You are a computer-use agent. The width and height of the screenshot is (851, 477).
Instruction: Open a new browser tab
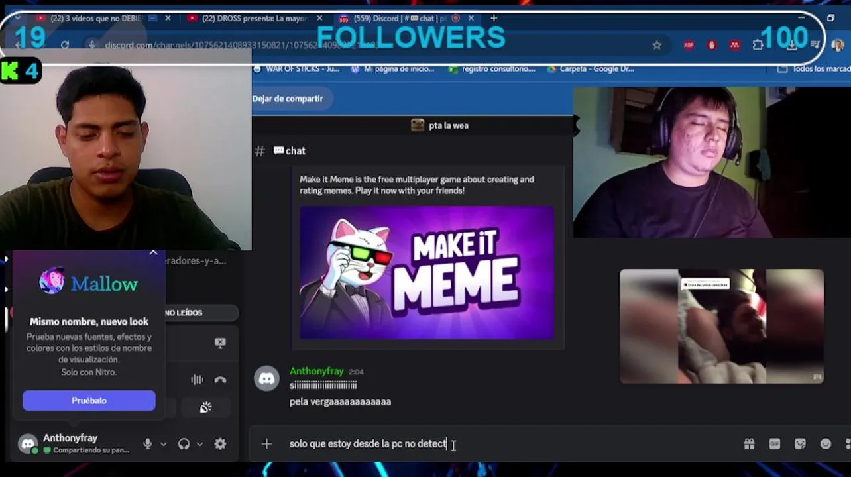[x=494, y=18]
